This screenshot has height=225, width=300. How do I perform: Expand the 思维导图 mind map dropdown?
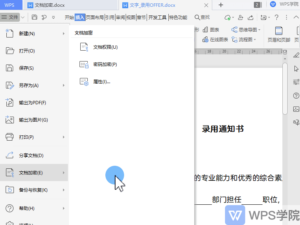(259, 30)
